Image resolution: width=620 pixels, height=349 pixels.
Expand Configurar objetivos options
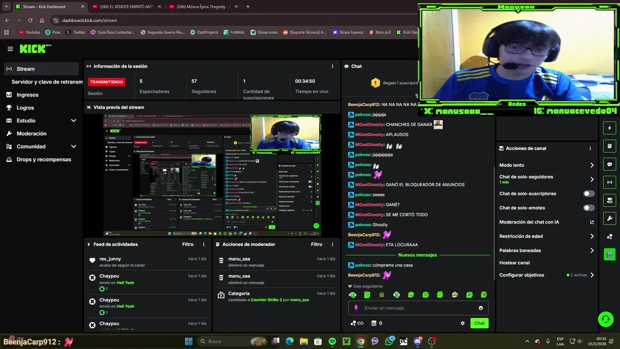click(x=591, y=275)
